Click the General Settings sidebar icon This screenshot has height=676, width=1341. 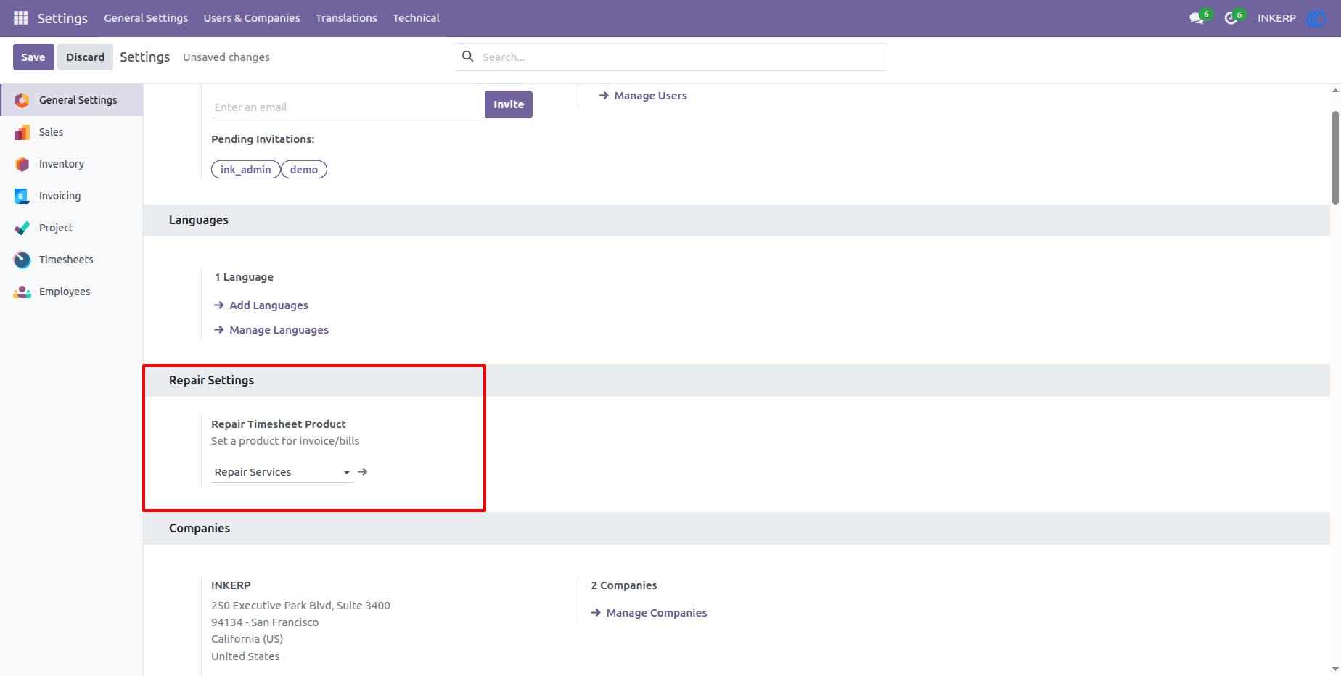[x=22, y=100]
